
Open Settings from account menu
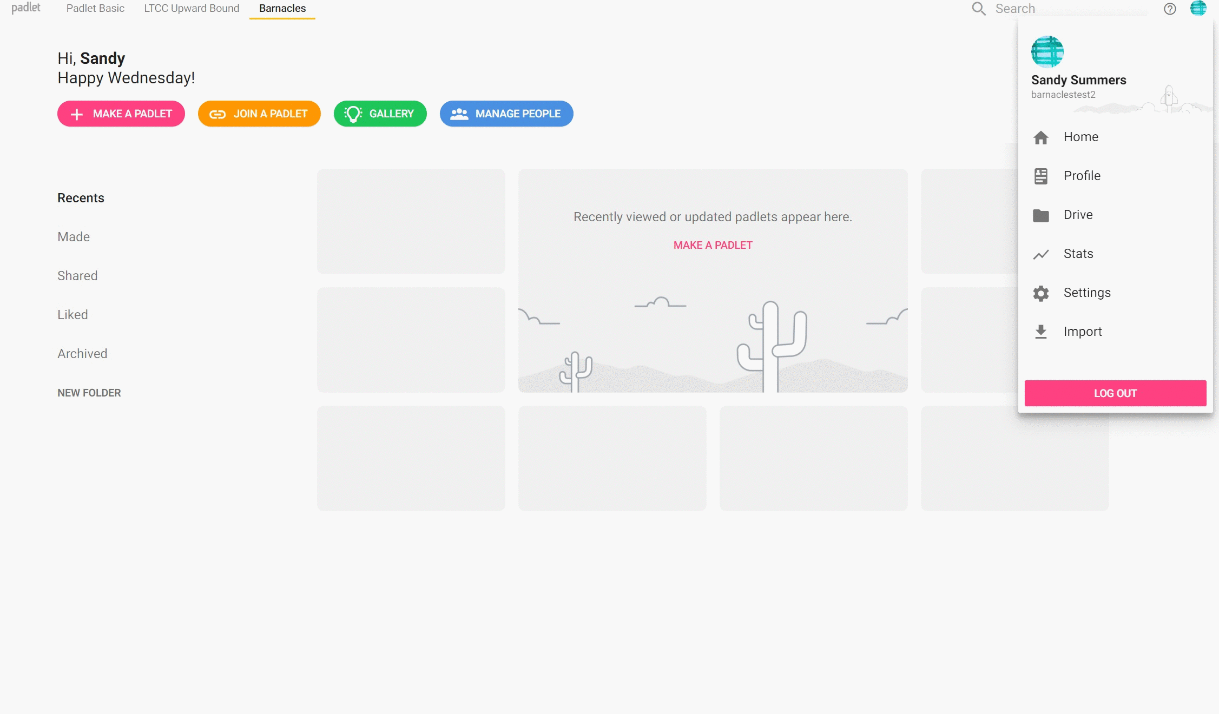coord(1115,293)
